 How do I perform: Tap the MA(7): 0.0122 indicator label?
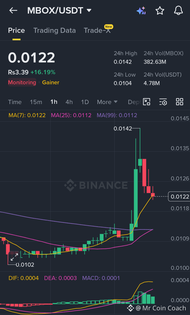(x=27, y=115)
